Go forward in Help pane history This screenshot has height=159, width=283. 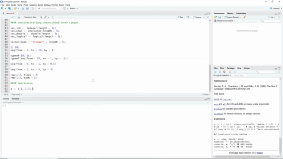(x=220, y=72)
